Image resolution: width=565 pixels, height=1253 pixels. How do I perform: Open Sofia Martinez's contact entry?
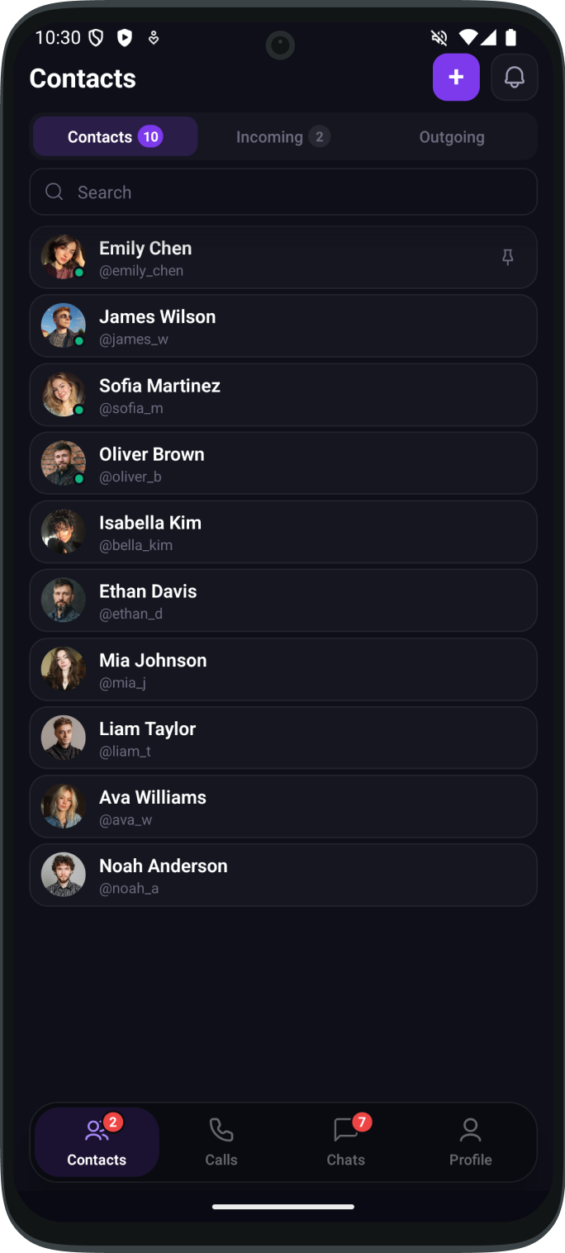[x=282, y=395]
